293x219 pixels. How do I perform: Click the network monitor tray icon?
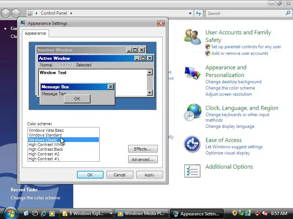point(248,213)
